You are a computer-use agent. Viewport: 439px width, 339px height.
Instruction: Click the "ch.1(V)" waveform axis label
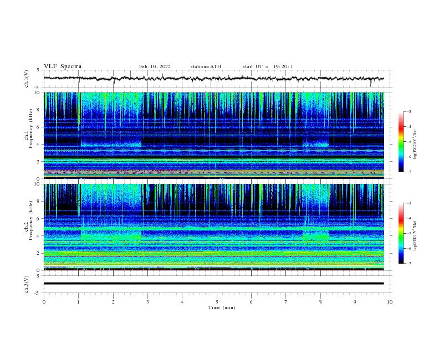tap(27, 79)
